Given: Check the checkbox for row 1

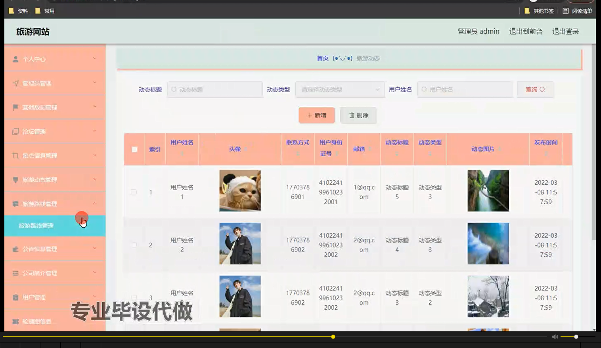Looking at the screenshot, I should [134, 192].
